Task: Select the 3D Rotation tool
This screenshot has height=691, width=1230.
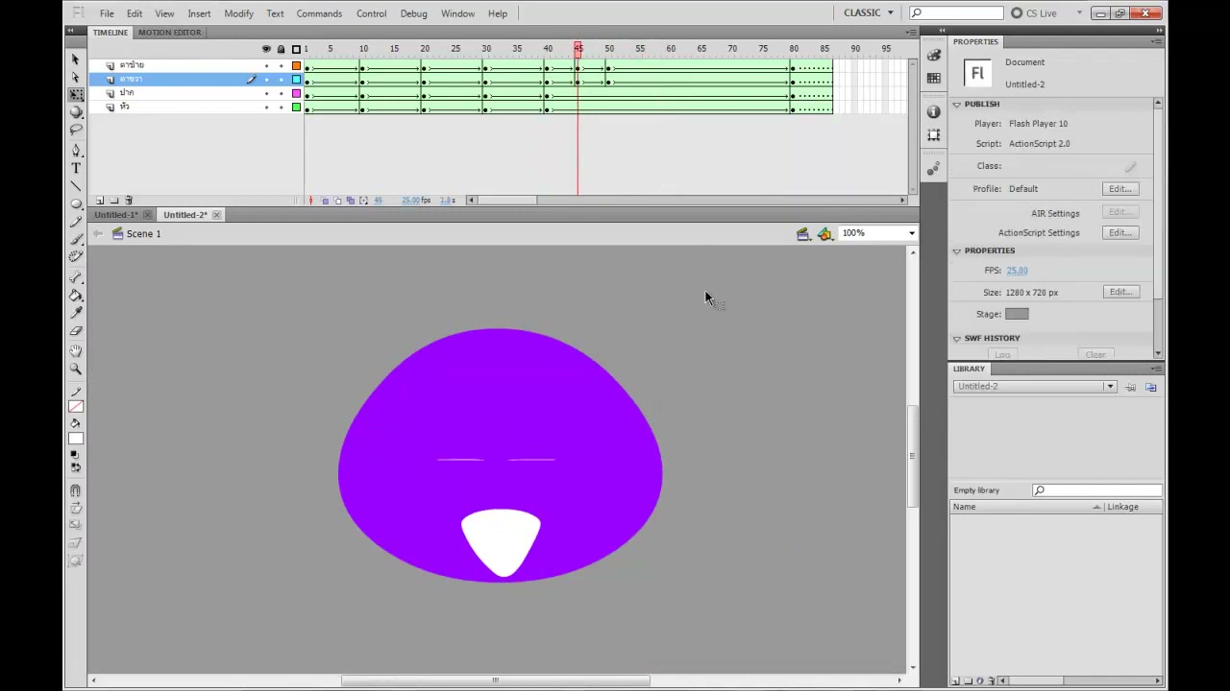Action: pyautogui.click(x=76, y=112)
